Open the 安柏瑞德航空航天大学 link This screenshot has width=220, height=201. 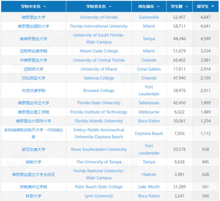[x=34, y=133]
